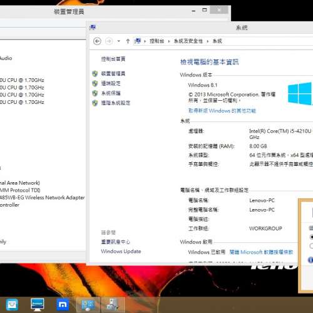This screenshot has height=313, width=313.
Task: Select the 485WB-EG Wireless Network Adapter entry
Action: coord(43,198)
